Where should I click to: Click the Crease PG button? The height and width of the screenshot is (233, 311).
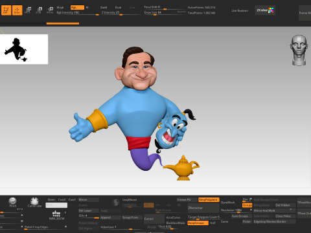point(187,200)
